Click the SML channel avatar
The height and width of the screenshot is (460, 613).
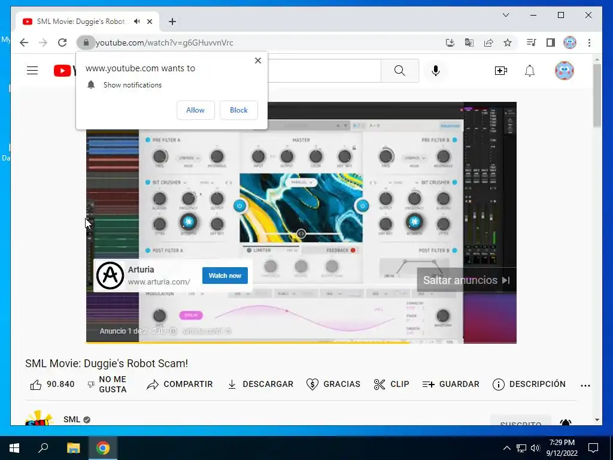pos(39,417)
